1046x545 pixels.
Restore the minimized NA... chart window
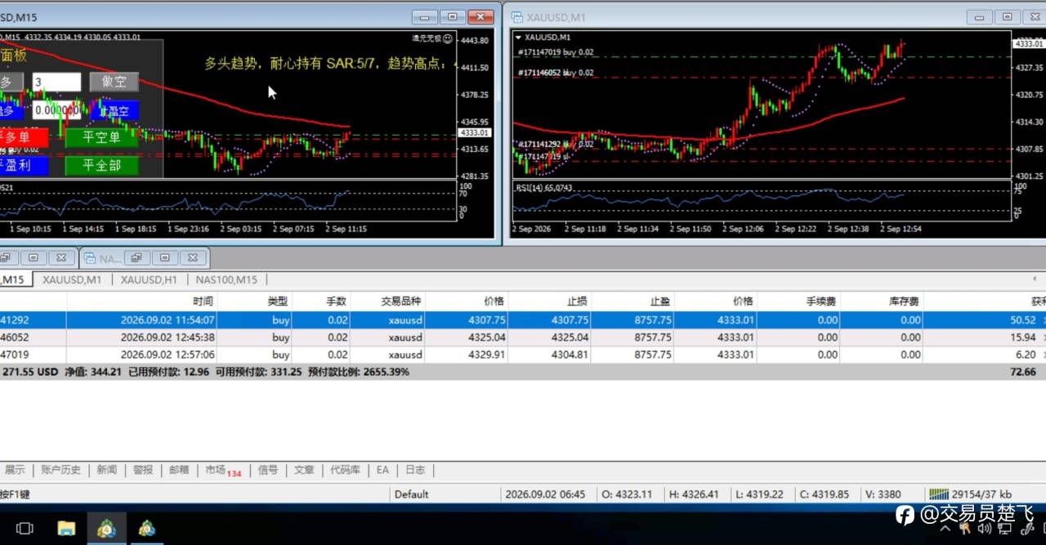136,258
